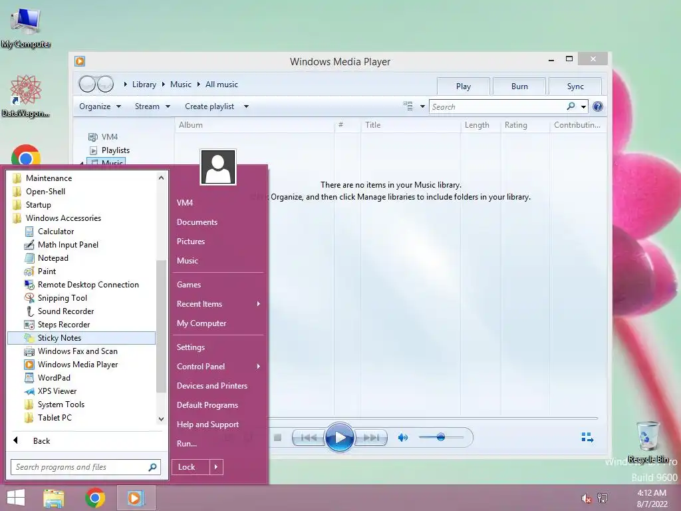Click the Music breadcrumb
This screenshot has width=681, height=511.
(x=181, y=85)
